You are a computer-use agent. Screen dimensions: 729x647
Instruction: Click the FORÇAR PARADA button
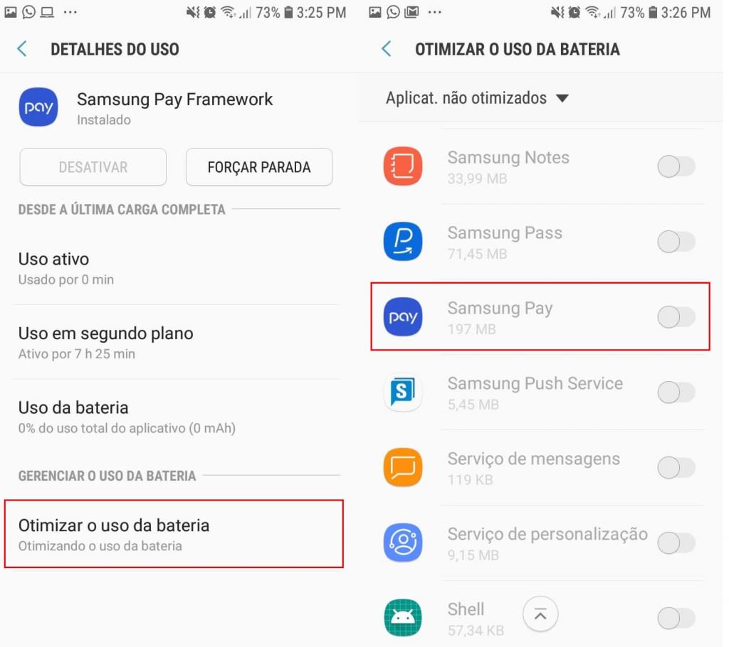coord(259,167)
